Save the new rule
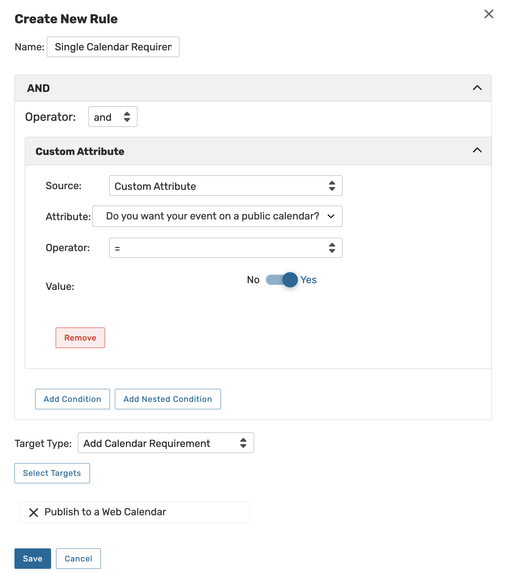 (x=33, y=559)
